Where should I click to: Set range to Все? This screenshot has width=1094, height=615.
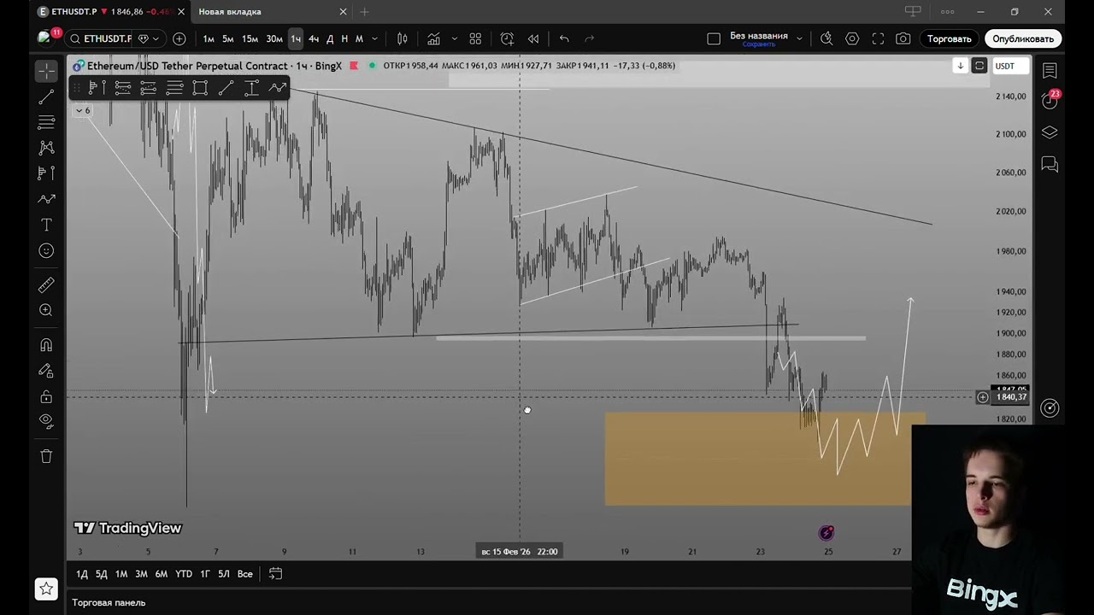click(244, 574)
